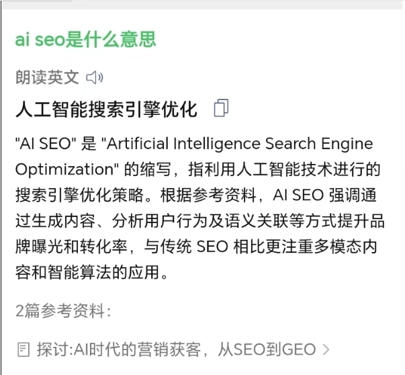Expand the reference using the right chevron

coord(326,349)
